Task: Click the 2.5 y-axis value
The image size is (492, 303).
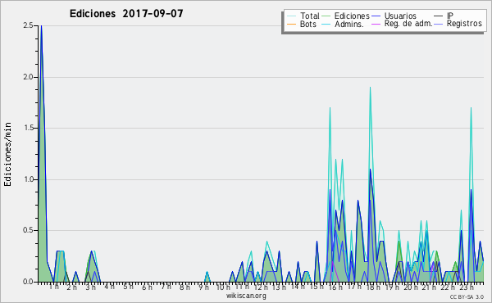Action: pyautogui.click(x=28, y=25)
